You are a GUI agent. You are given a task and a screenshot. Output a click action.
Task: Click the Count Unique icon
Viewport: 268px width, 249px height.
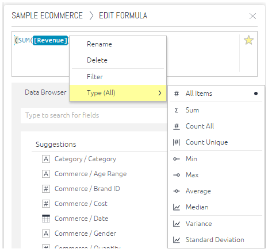pyautogui.click(x=177, y=142)
